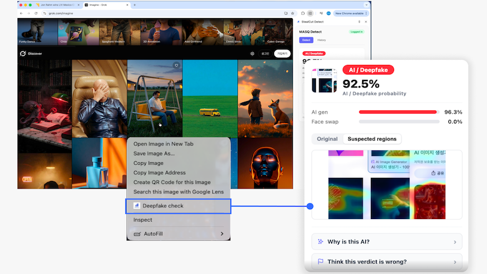Open site info icon in address bar
Viewport: 487px width, 274px height.
(x=45, y=13)
